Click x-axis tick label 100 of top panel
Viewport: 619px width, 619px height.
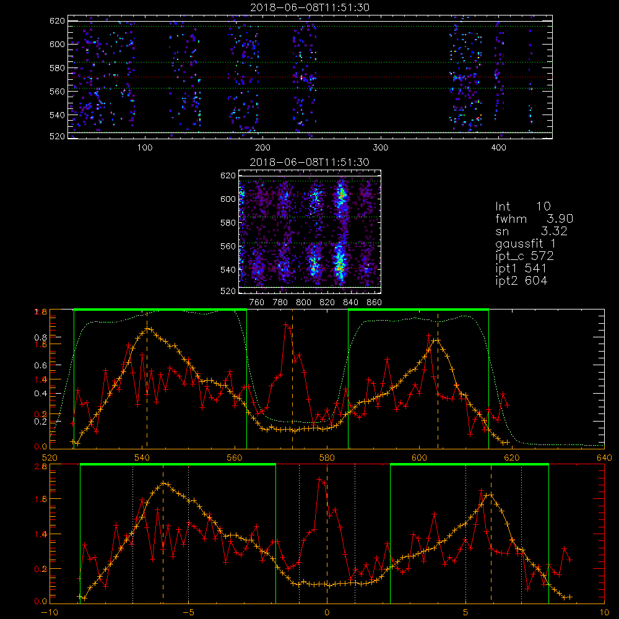click(145, 148)
